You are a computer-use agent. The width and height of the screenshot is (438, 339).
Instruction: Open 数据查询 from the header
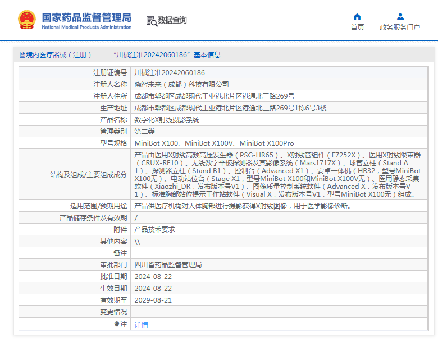click(x=172, y=21)
